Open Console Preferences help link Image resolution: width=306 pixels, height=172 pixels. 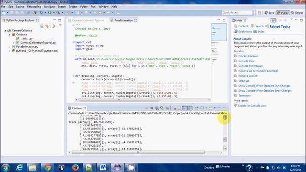pyautogui.click(x=251, y=66)
